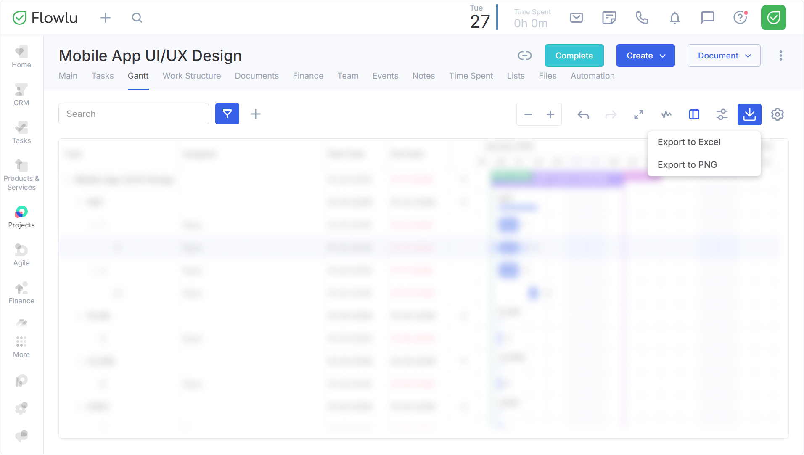This screenshot has width=804, height=455.
Task: Choose Export to PNG option
Action: coord(687,165)
